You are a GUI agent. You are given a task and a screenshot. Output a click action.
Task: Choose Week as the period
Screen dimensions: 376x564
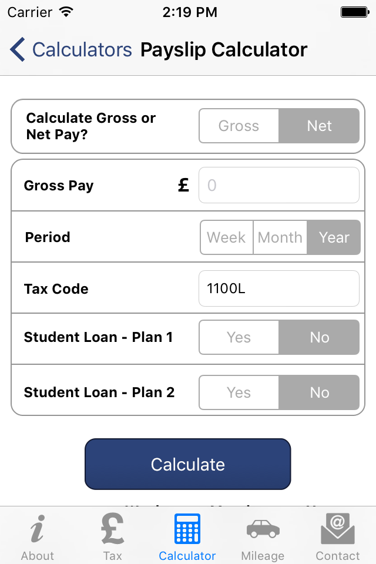pos(227,237)
